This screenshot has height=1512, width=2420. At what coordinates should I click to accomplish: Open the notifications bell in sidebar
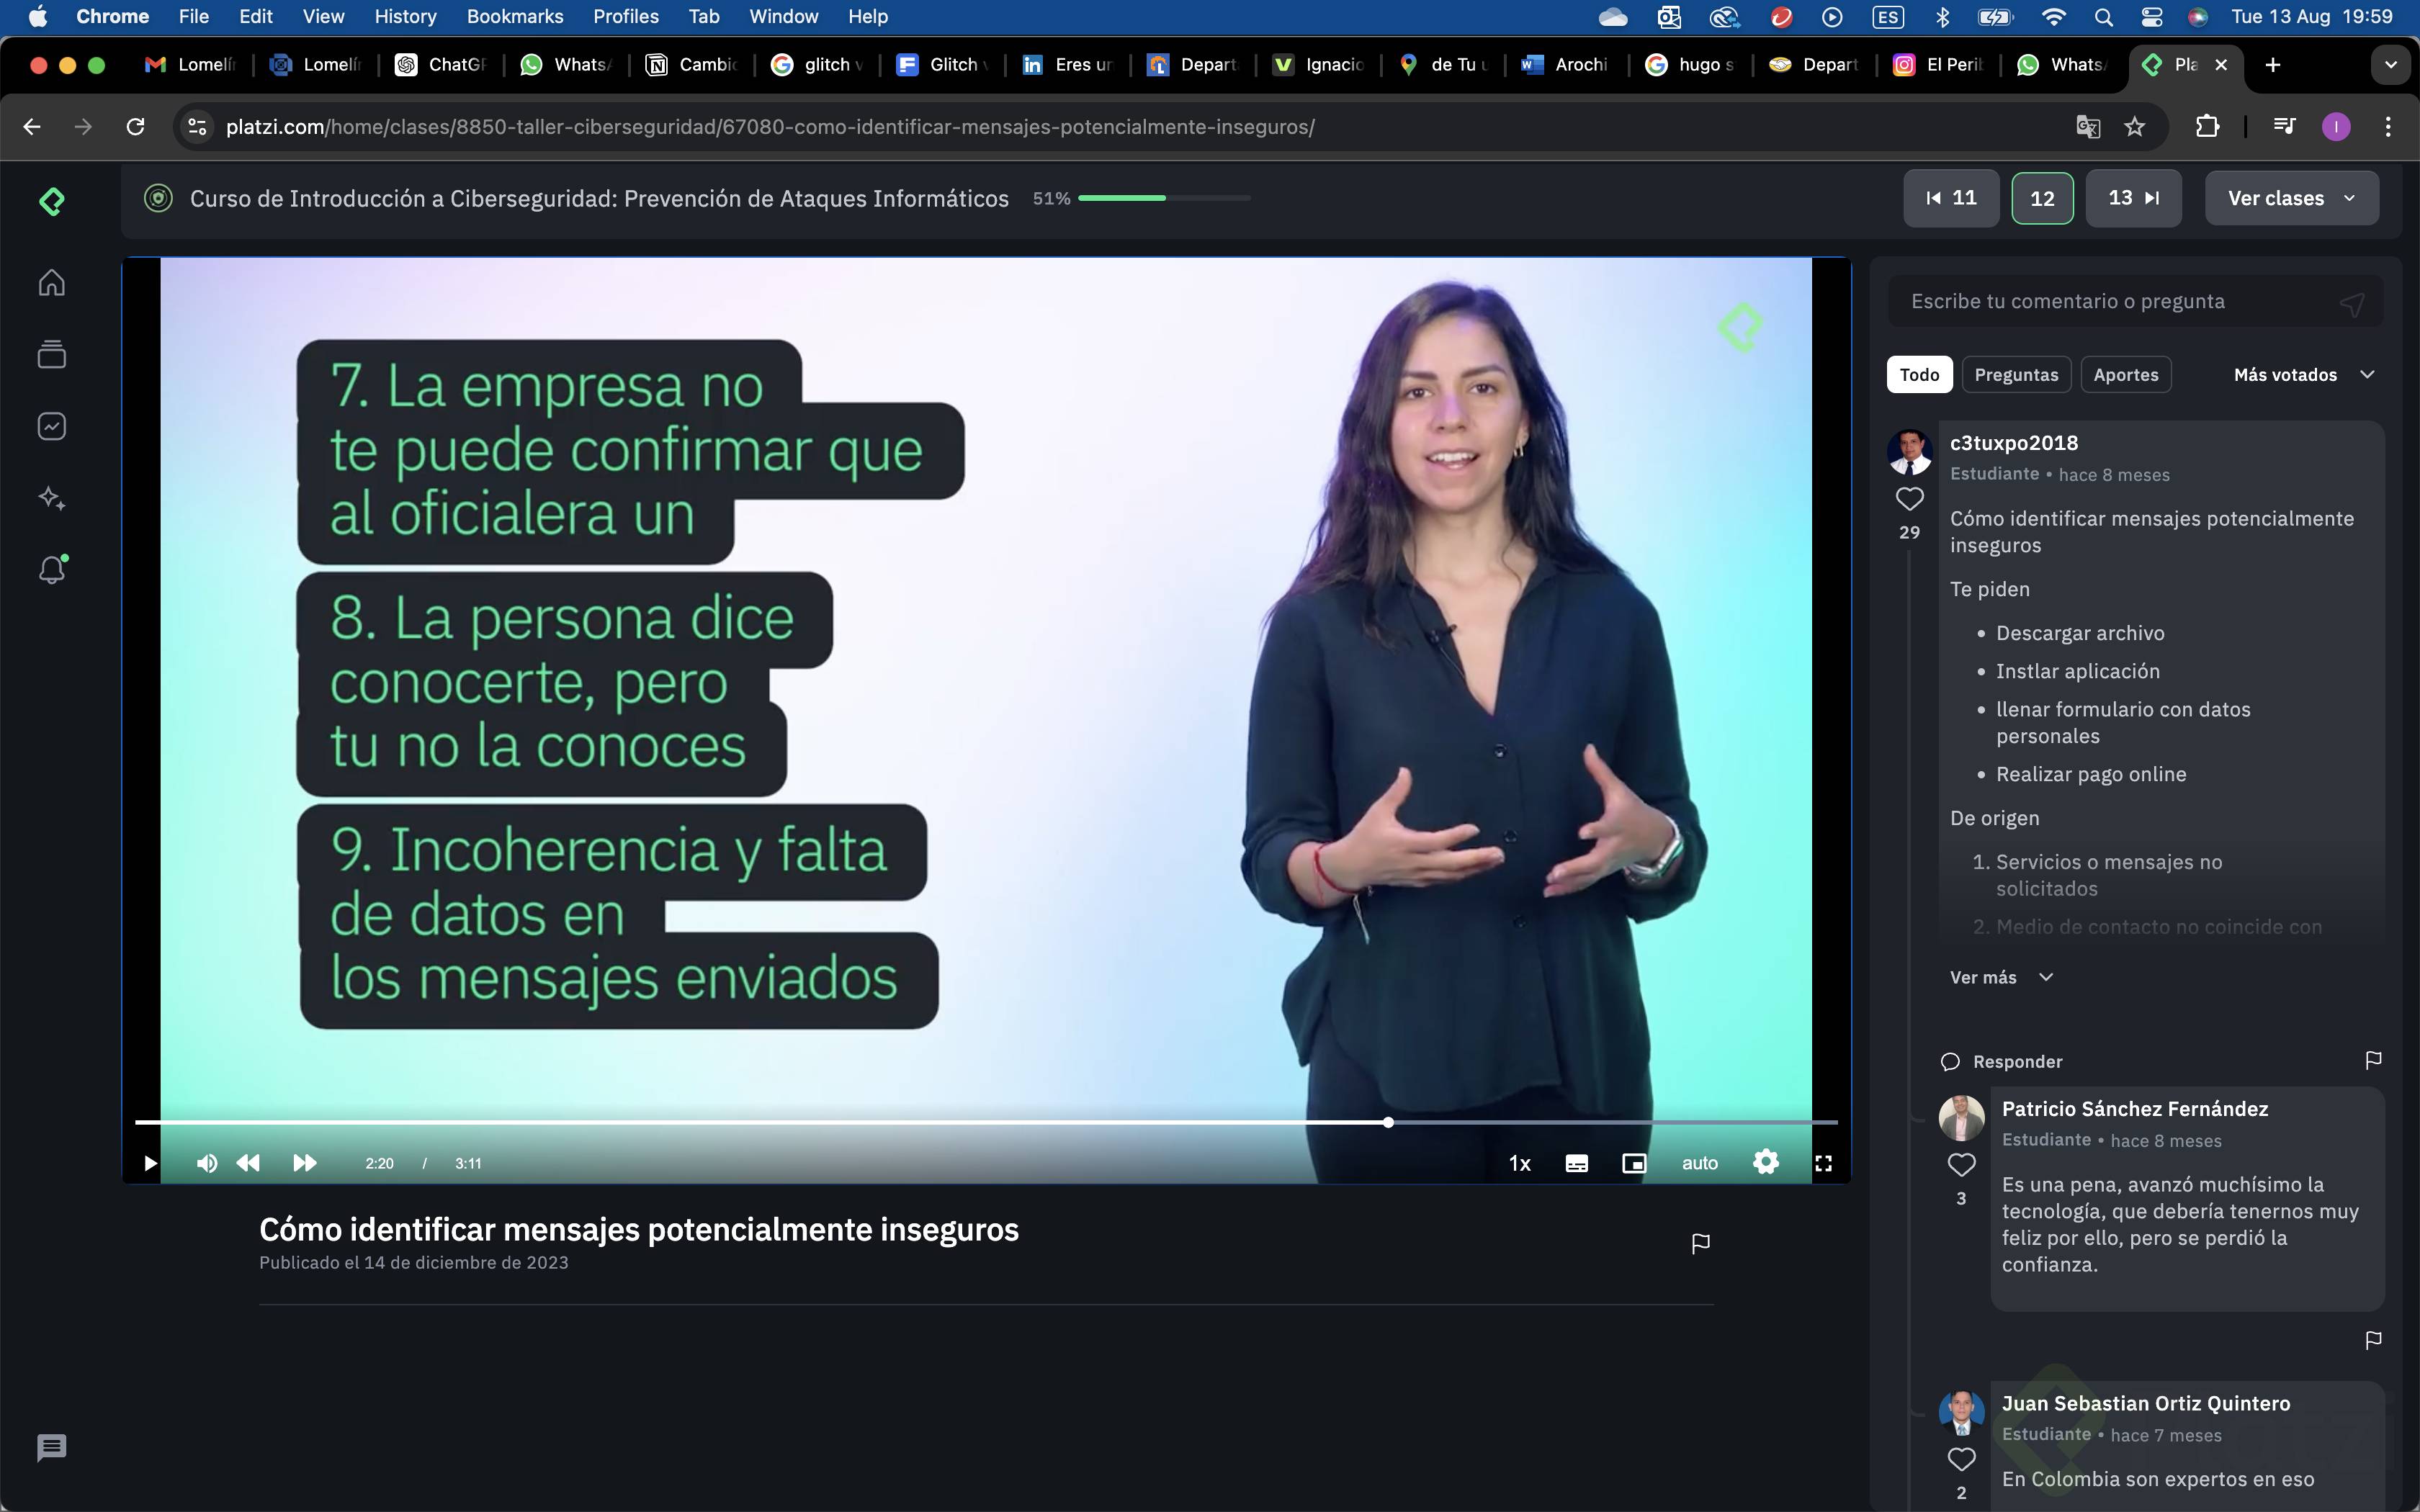pyautogui.click(x=52, y=570)
